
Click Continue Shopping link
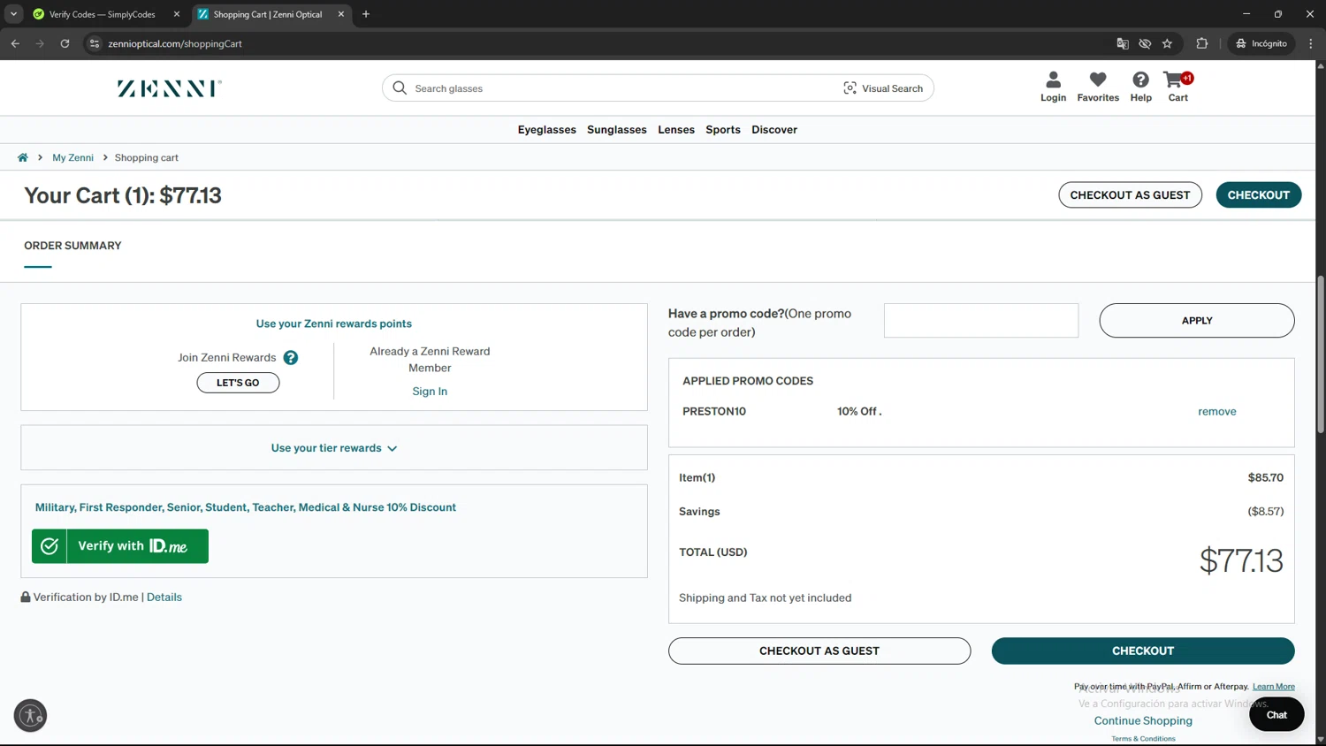click(x=1143, y=721)
